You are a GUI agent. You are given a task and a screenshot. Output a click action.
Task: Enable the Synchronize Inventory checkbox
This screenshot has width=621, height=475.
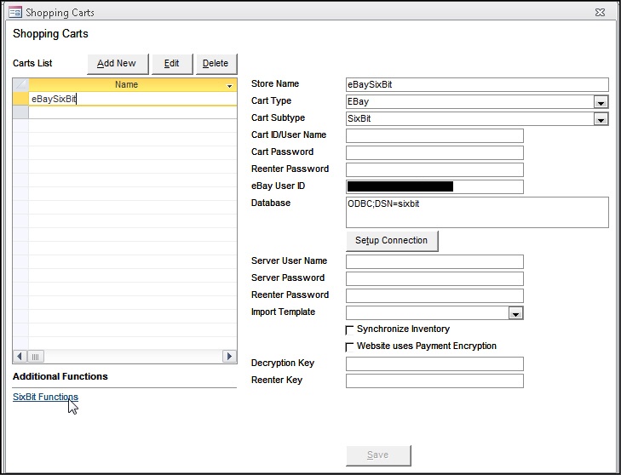(349, 329)
